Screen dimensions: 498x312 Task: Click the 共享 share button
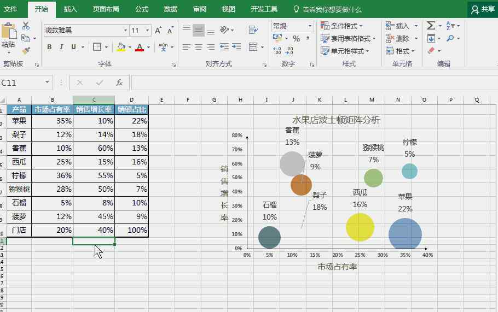483,9
